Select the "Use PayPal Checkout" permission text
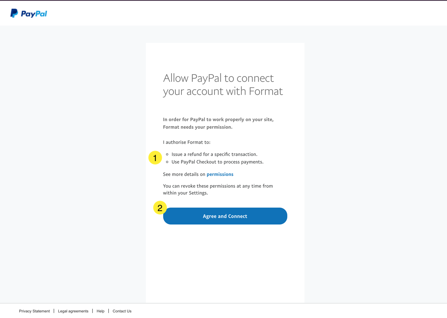The image size is (447, 318). pos(217,162)
